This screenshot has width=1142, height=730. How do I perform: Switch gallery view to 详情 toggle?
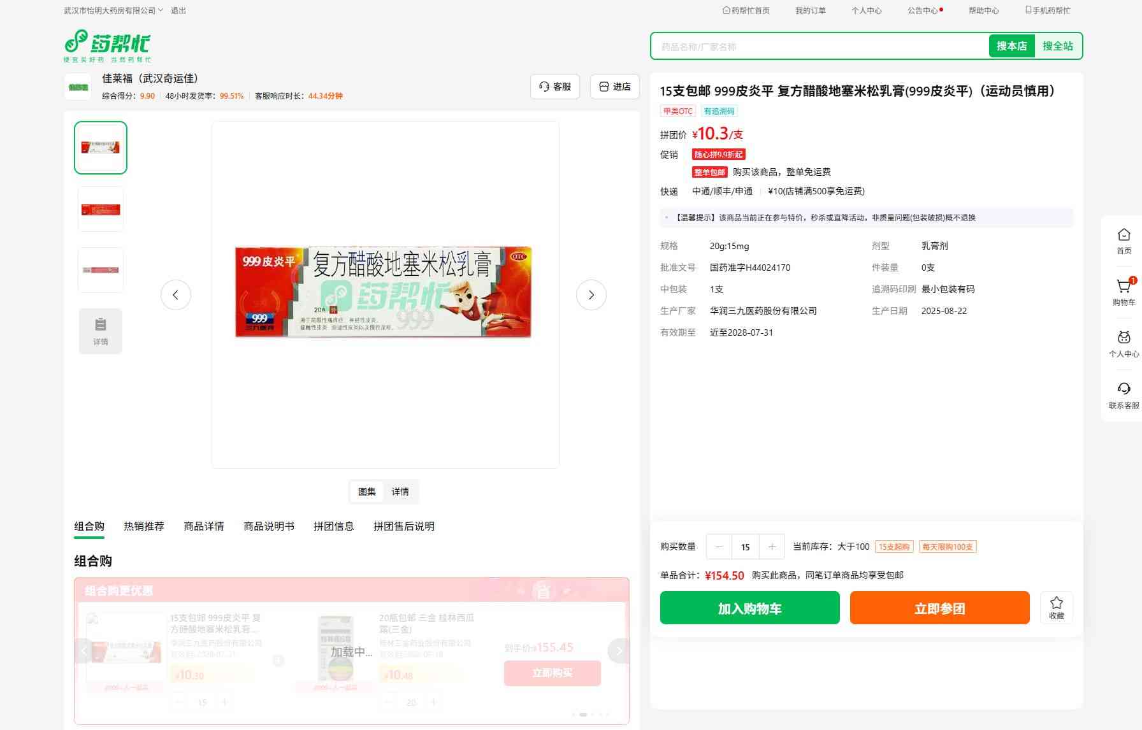(400, 492)
